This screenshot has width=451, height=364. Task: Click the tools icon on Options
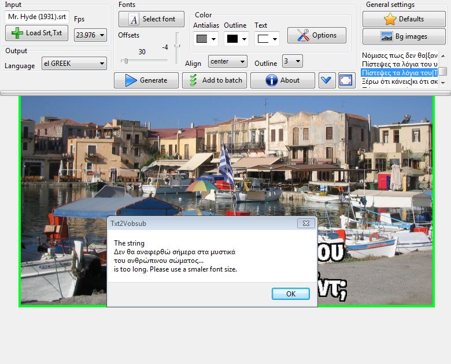click(303, 35)
